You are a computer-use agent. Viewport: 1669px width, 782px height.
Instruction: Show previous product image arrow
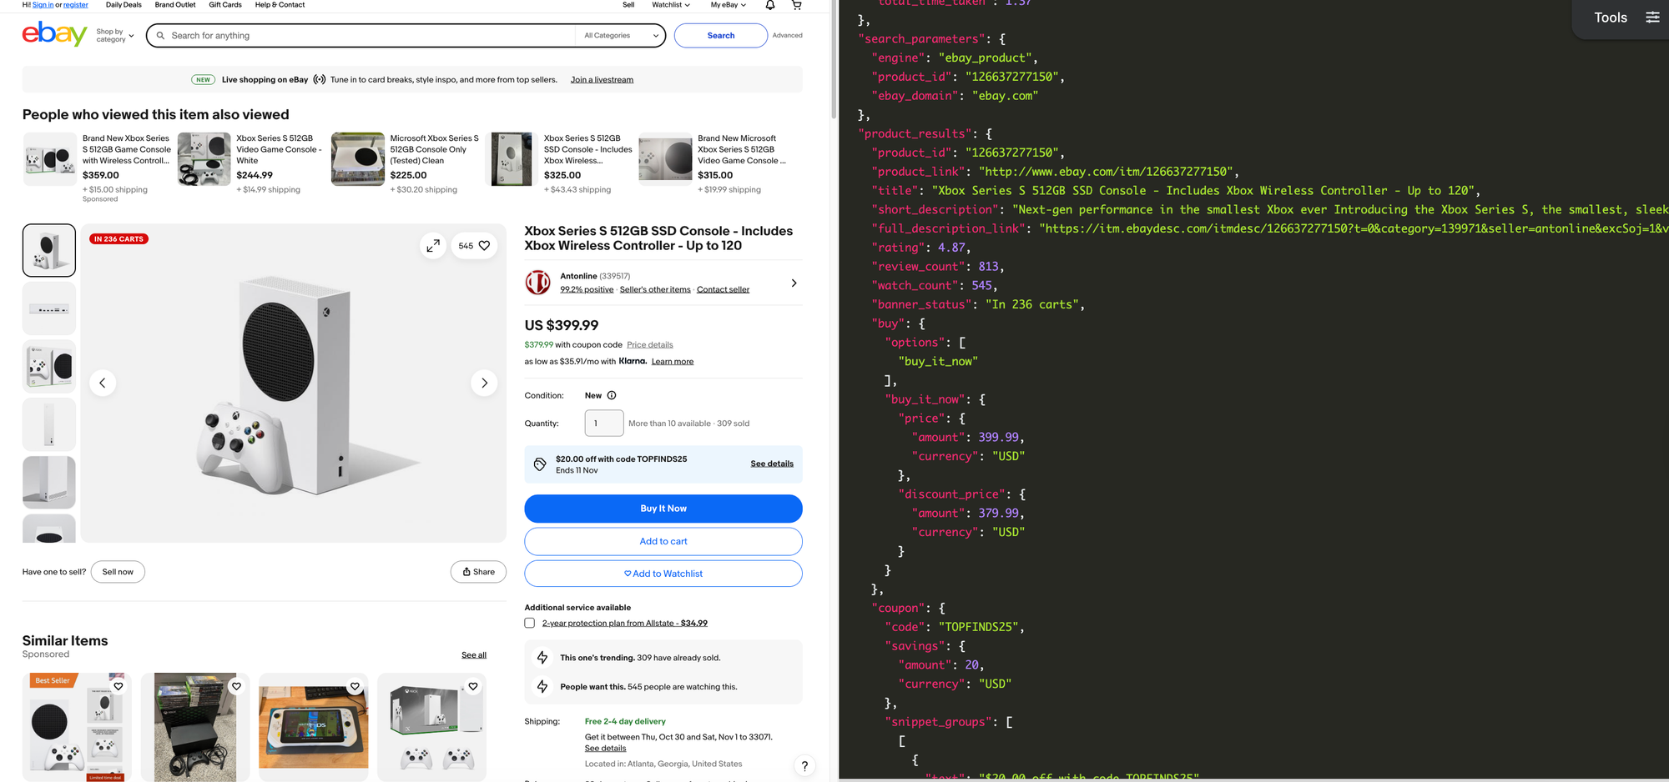tap(103, 383)
